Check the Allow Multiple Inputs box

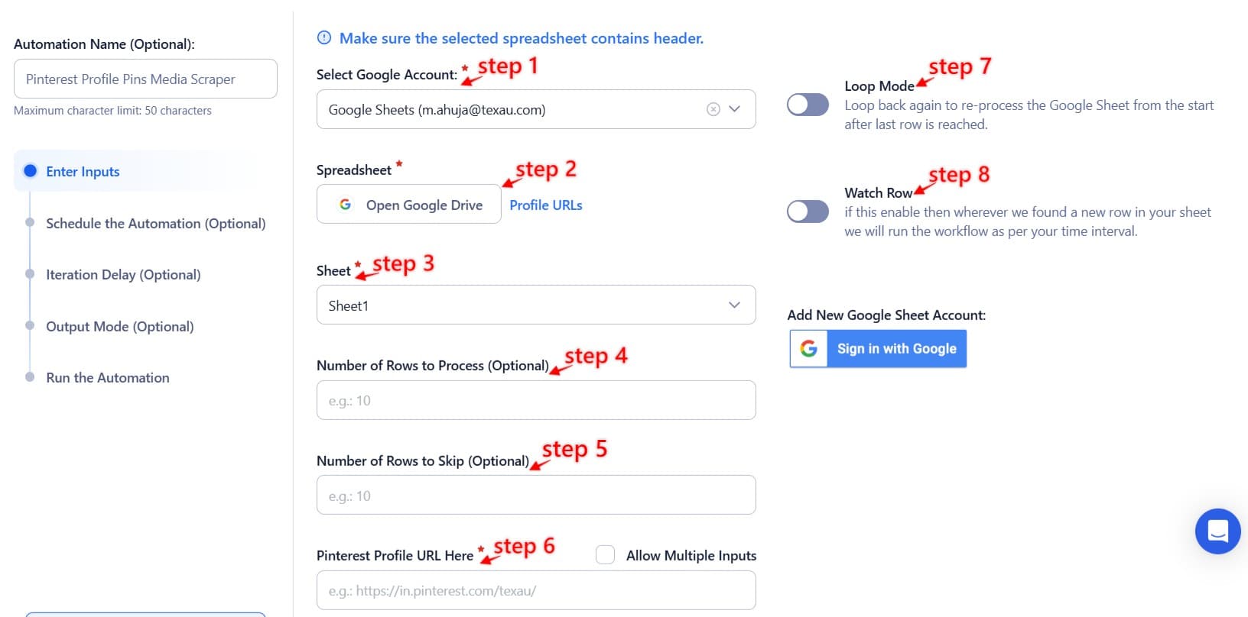(605, 555)
